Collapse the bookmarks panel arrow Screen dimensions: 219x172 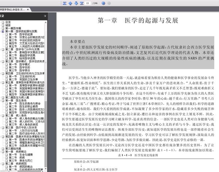[45, 16]
